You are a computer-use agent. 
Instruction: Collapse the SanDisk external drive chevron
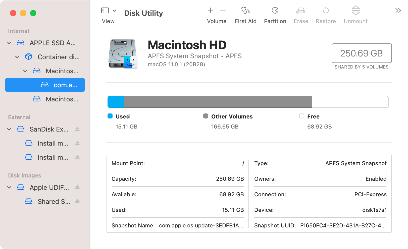(x=9, y=129)
